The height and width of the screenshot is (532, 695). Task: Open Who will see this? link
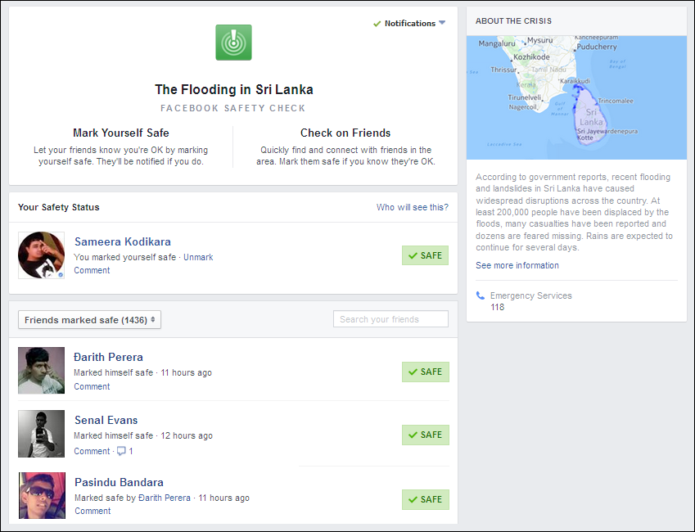[x=412, y=207]
